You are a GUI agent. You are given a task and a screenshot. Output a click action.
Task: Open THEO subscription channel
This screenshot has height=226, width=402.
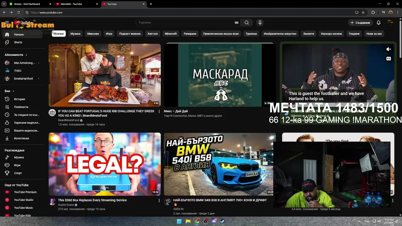[22, 71]
